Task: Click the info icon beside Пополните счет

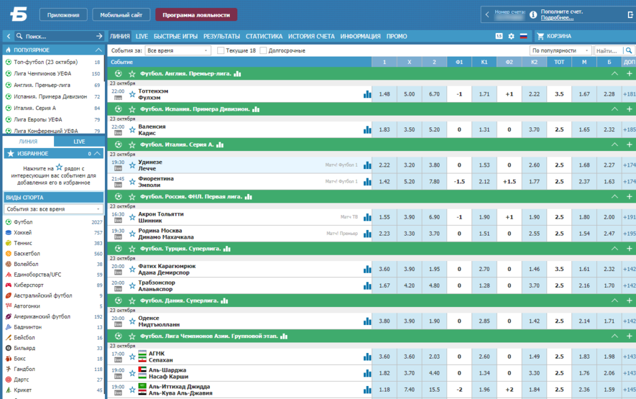Action: pyautogui.click(x=534, y=15)
